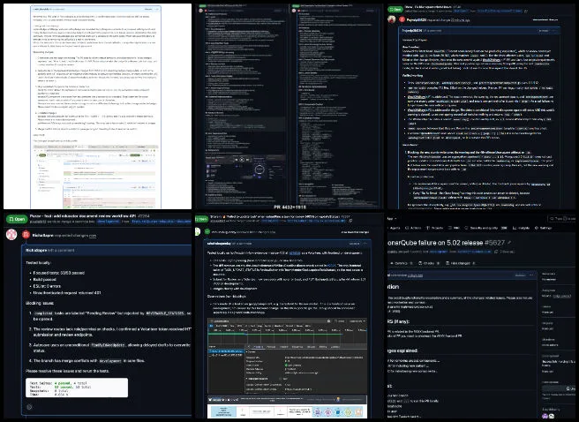Click the Open badge in bottom-middle PR window
579x422 pixels.
click(x=202, y=219)
